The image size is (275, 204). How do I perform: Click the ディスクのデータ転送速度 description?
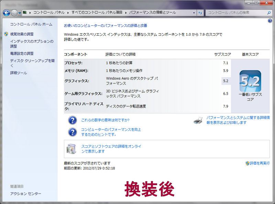pyautogui.click(x=126, y=106)
